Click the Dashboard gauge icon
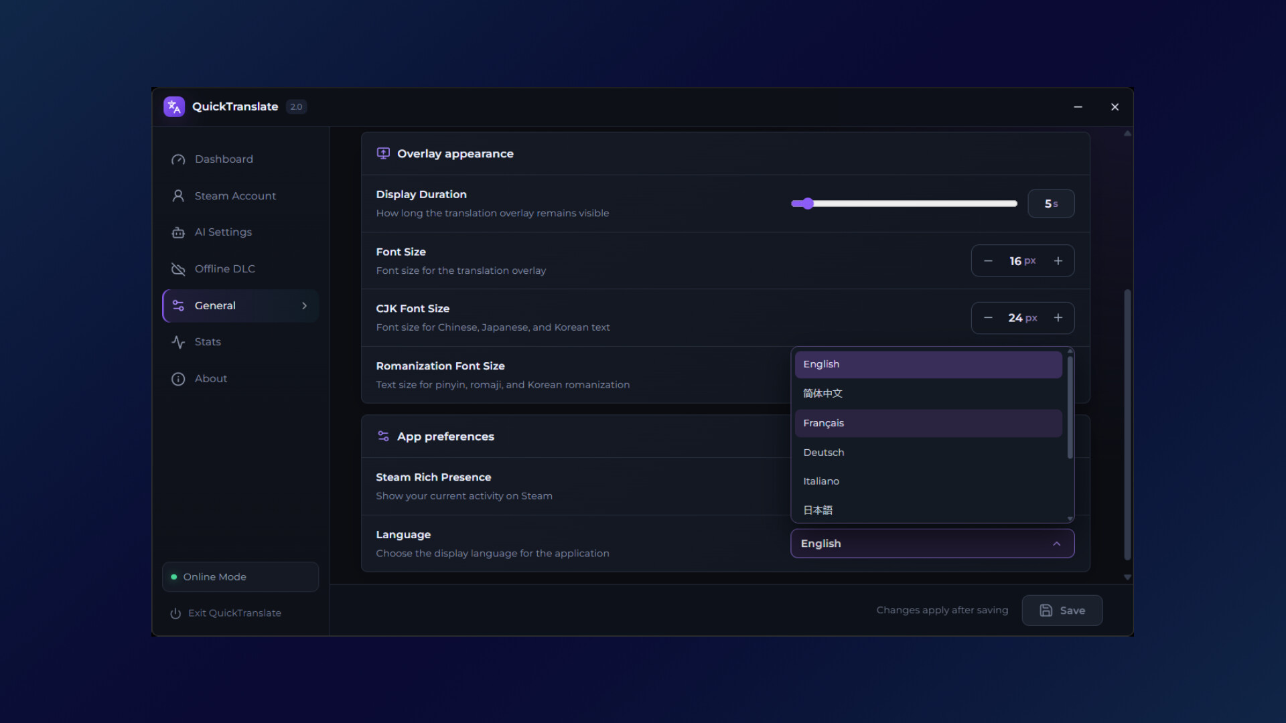 click(x=178, y=159)
